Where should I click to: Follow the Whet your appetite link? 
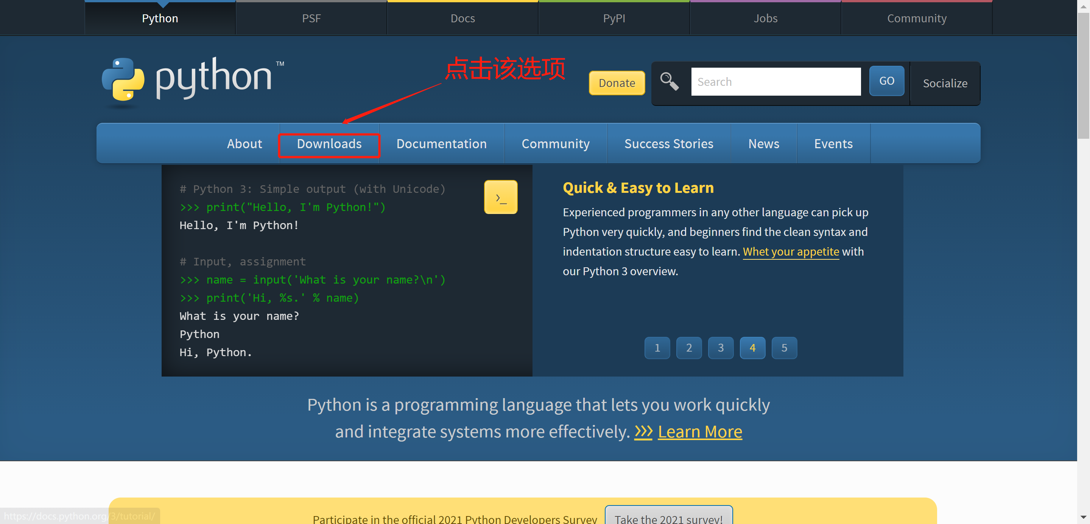tap(791, 252)
